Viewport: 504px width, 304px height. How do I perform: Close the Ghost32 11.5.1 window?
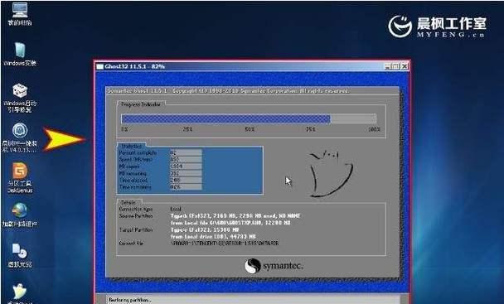(404, 66)
